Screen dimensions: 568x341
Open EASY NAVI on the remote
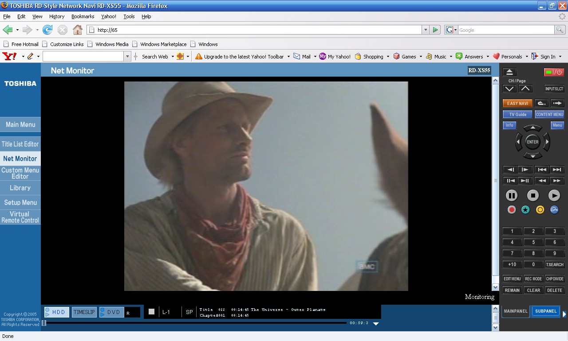coord(517,103)
